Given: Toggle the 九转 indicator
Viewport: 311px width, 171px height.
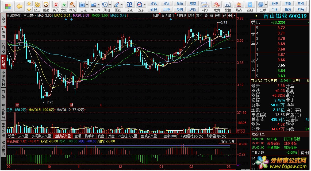Looking at the screenshot, I should [x=156, y=15].
